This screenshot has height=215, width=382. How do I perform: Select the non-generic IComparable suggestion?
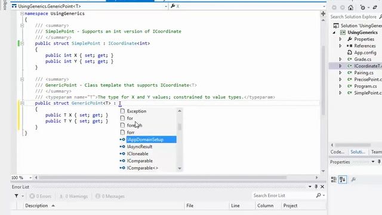click(x=140, y=161)
